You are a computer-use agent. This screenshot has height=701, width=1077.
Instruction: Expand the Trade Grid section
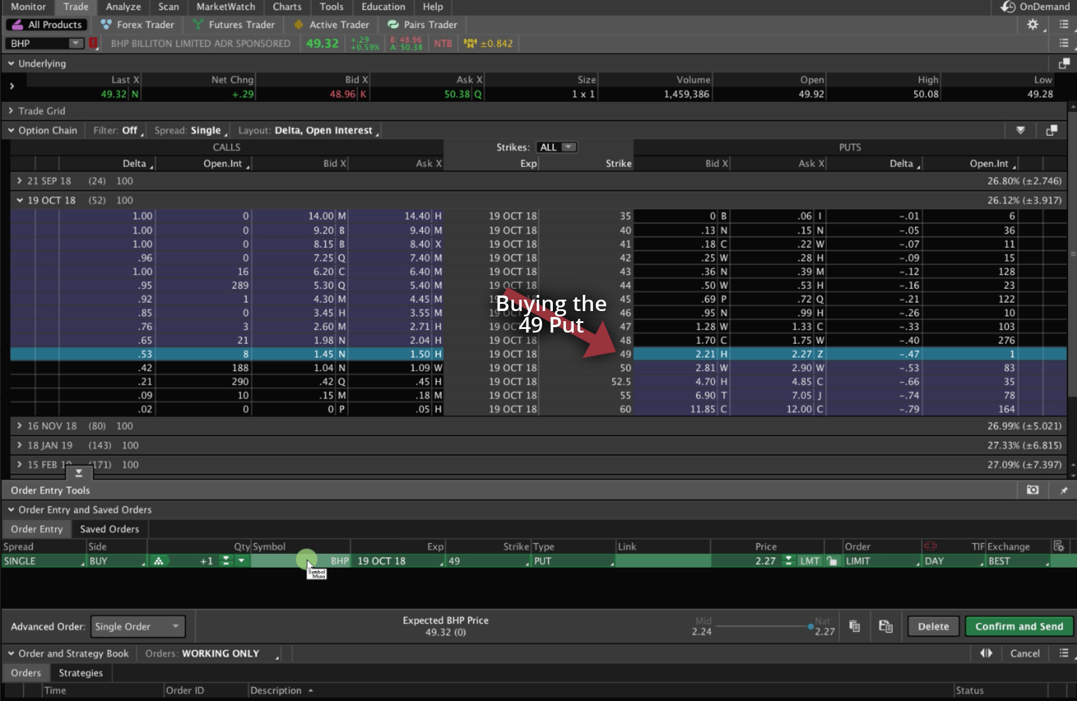pos(11,111)
